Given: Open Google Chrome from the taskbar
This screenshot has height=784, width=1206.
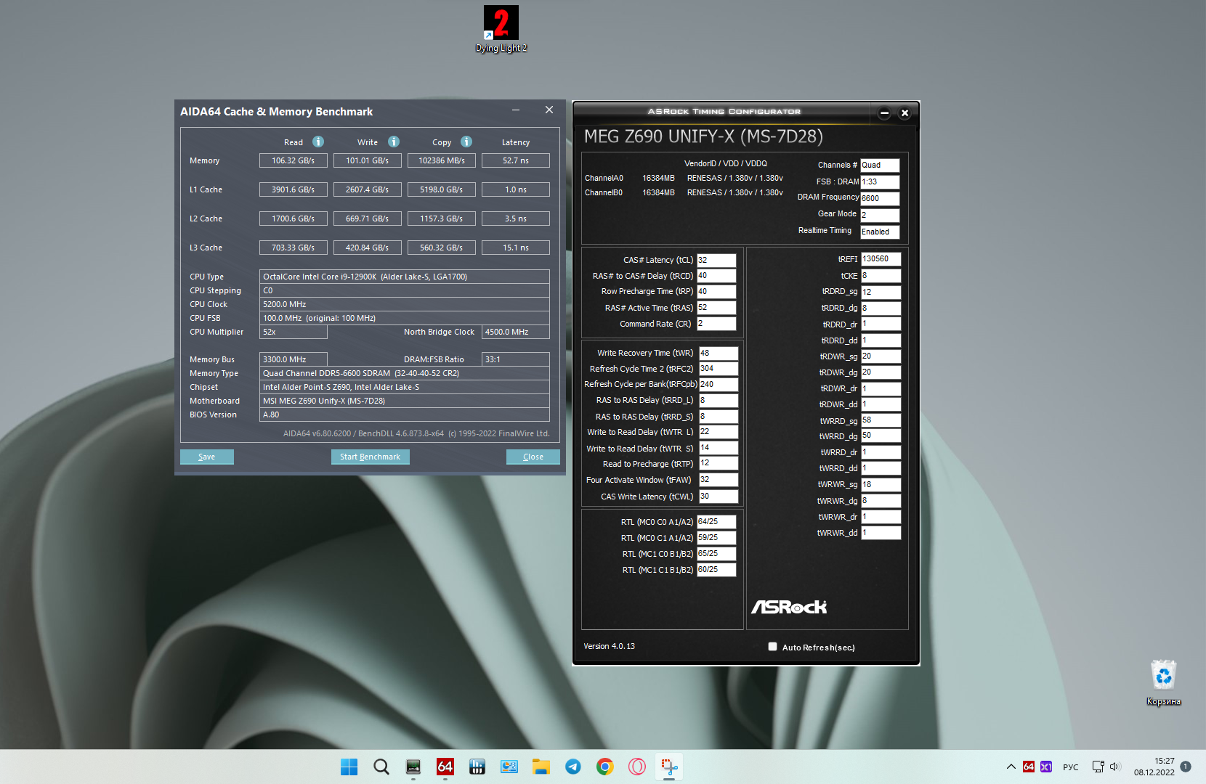Looking at the screenshot, I should click(x=605, y=767).
